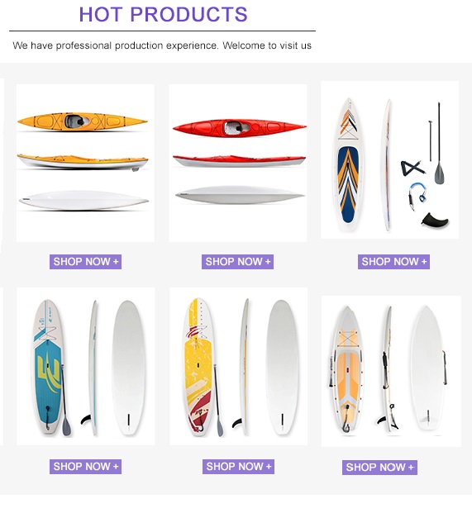
Task: Open the yellow and red paddle board product
Action: (x=238, y=366)
